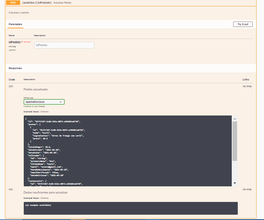
Task: Switch to Schema view for 200 response
Action: [45, 112]
